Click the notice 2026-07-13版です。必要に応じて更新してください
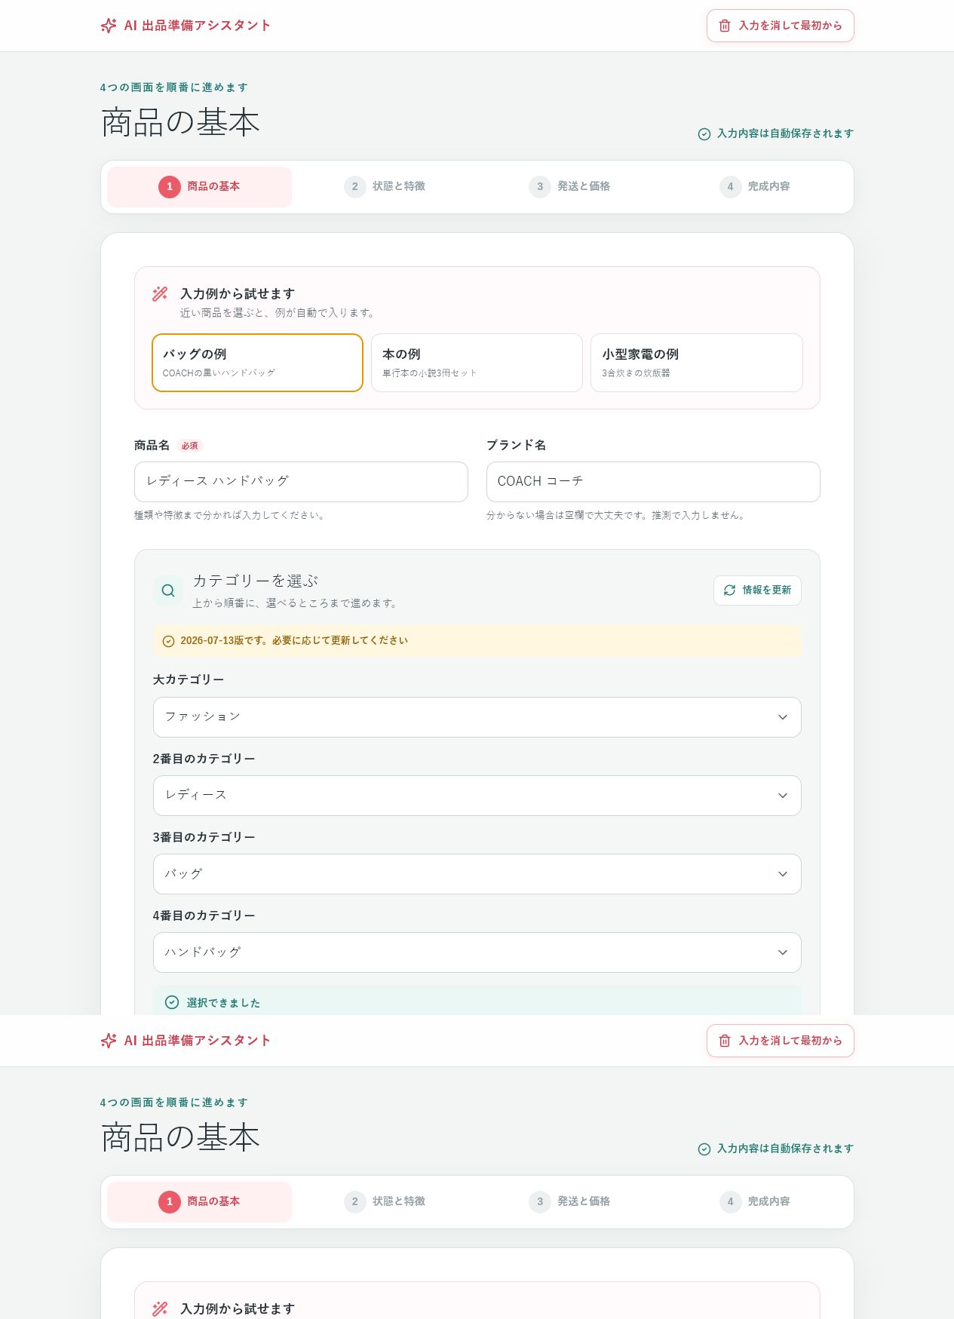The image size is (954, 1319). click(x=294, y=640)
